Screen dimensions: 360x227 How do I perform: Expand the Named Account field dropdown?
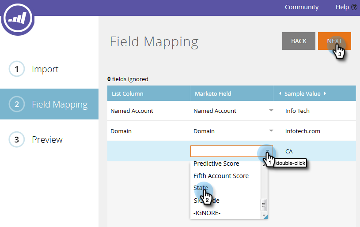[271, 110]
